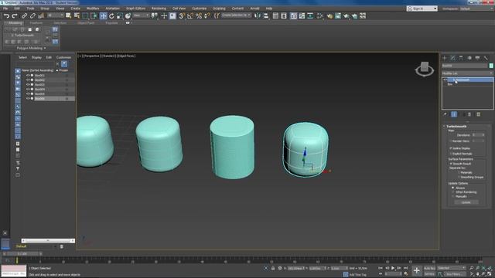Activate Select and Move tool

[103, 15]
